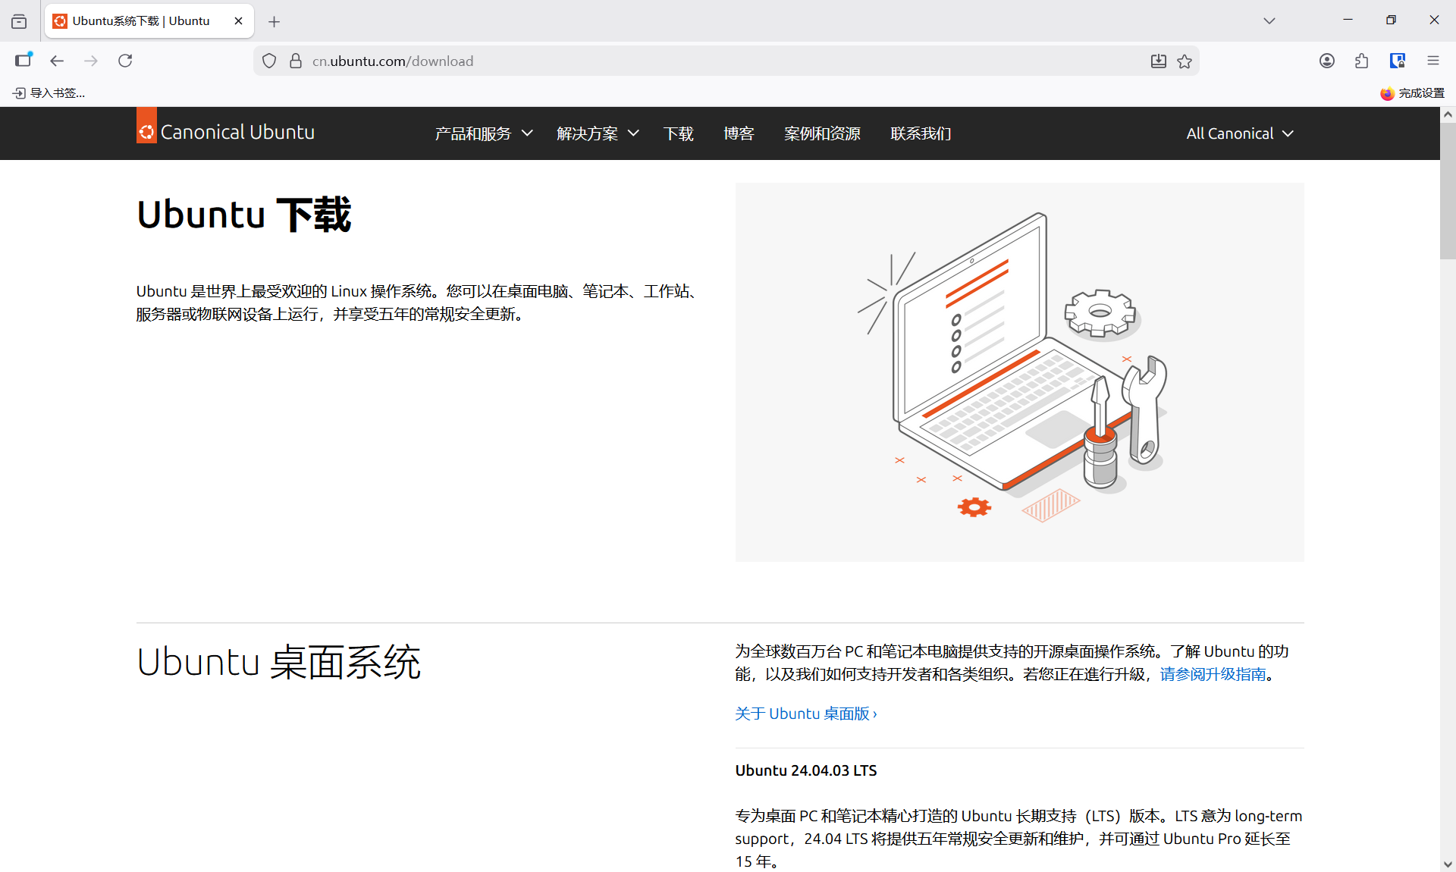
Task: Open the list all tabs arrow
Action: coord(1269,20)
